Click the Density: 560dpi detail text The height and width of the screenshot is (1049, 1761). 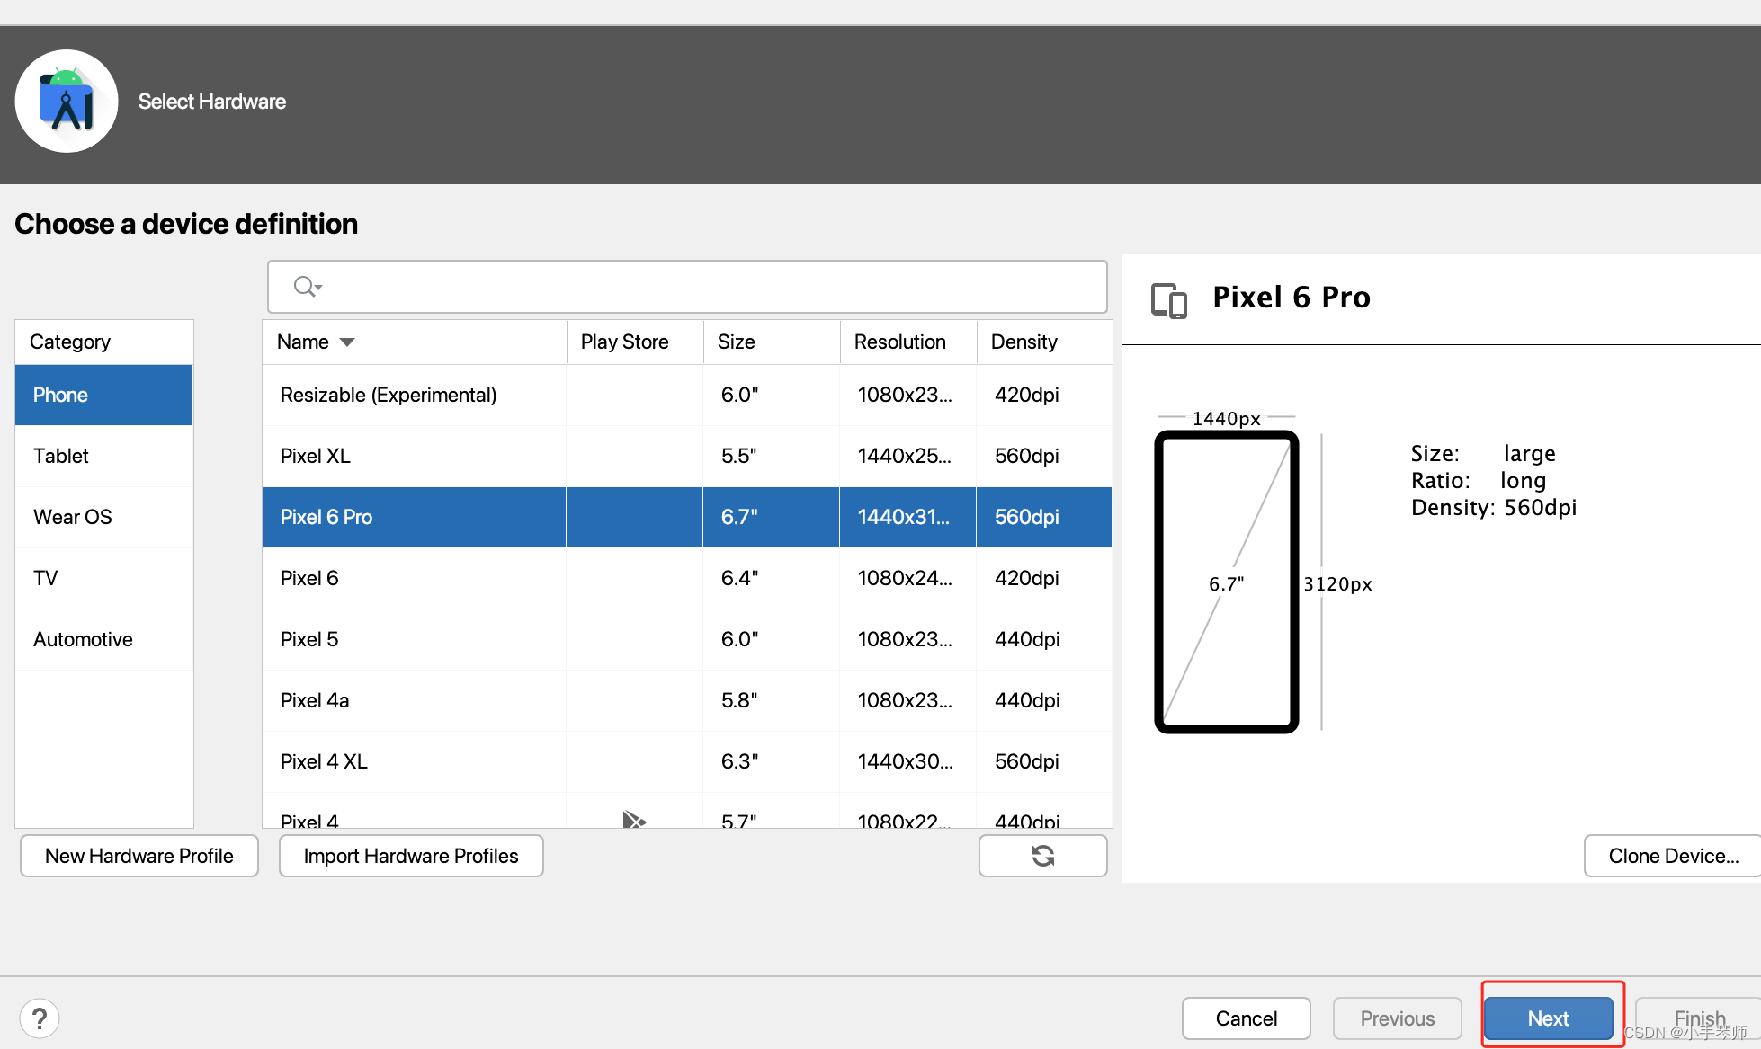coord(1494,508)
